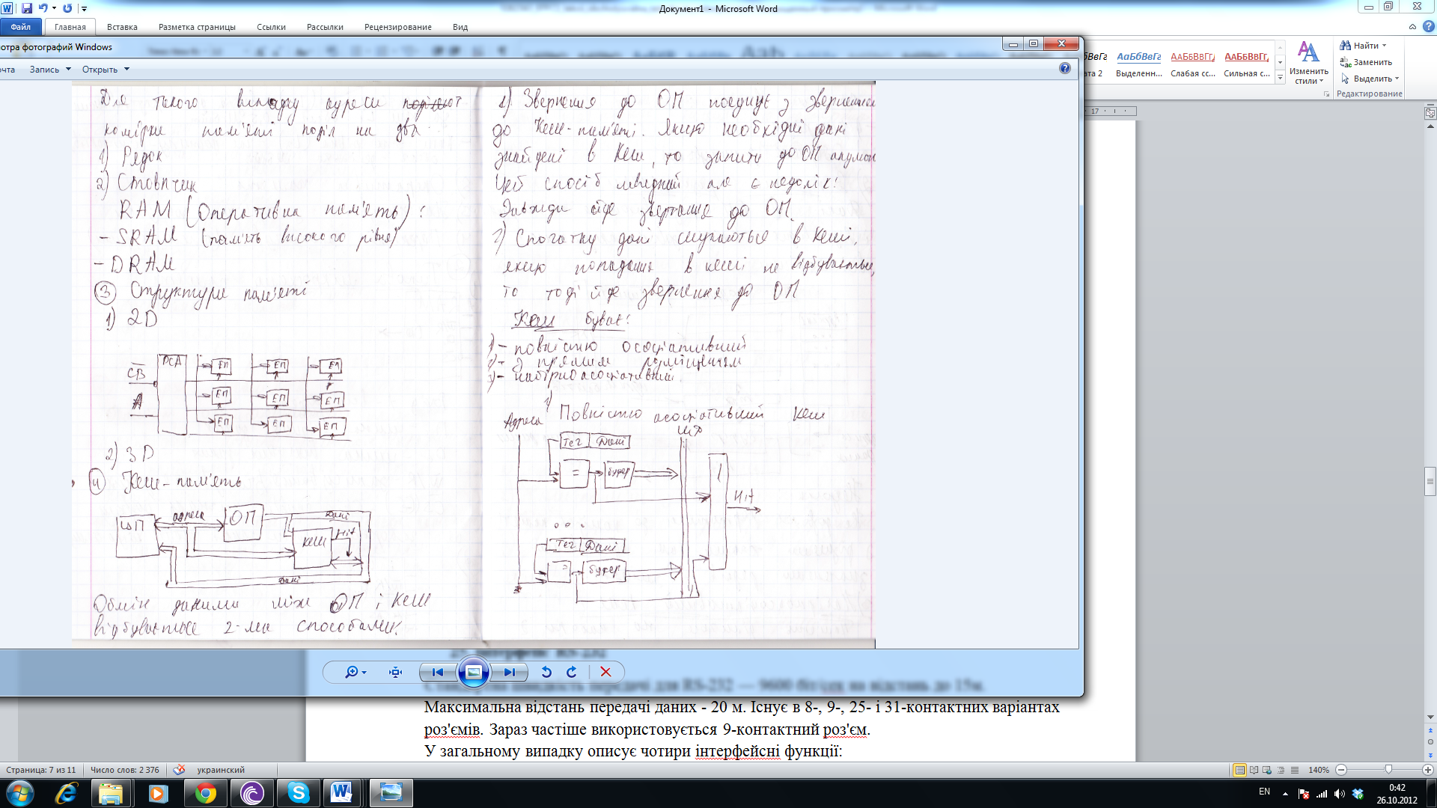This screenshot has width=1437, height=808.
Task: Switch to Web Layout view
Action: (1267, 770)
